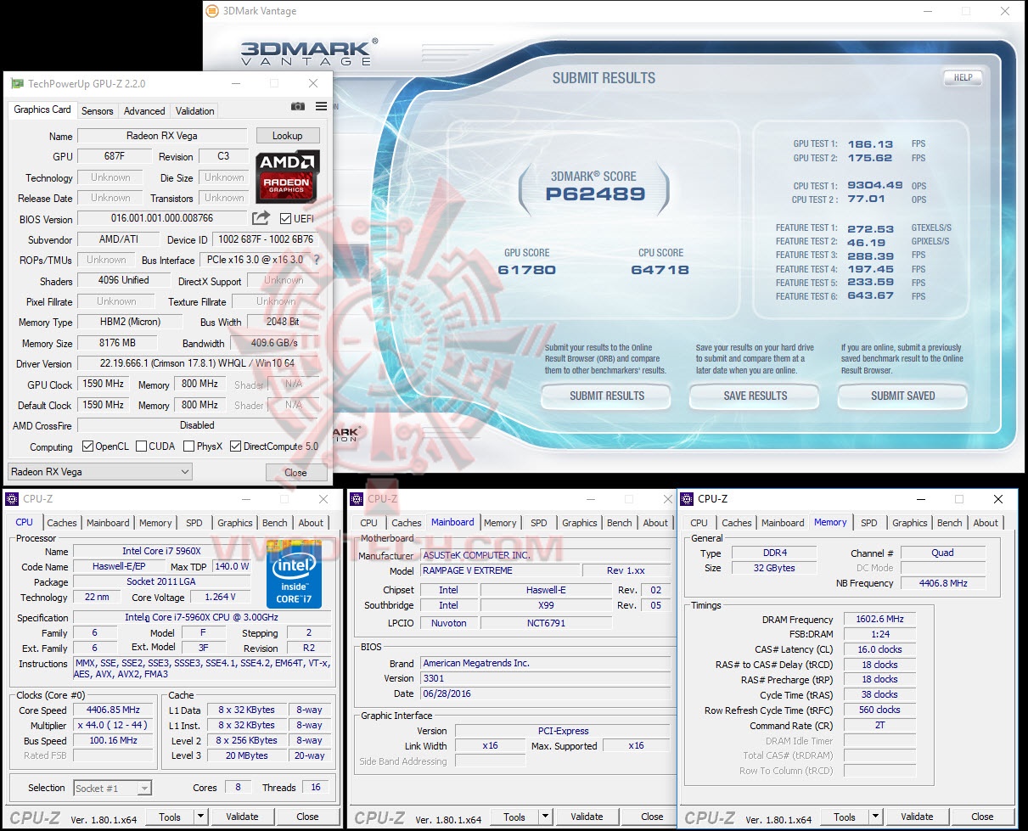Click Tools button in left CPU-Z window

(x=170, y=817)
